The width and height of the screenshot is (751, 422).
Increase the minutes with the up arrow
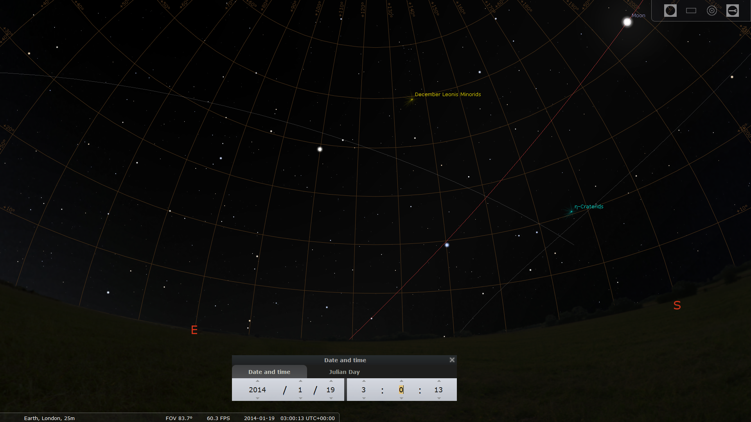pyautogui.click(x=401, y=381)
